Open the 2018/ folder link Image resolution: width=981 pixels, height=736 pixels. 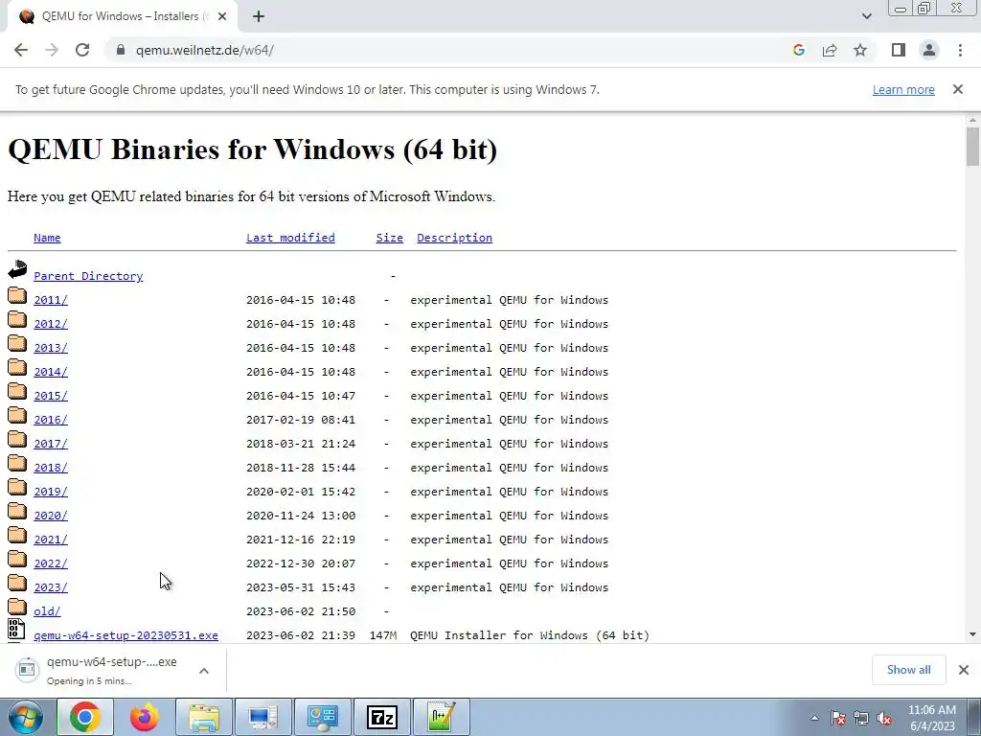tap(51, 468)
